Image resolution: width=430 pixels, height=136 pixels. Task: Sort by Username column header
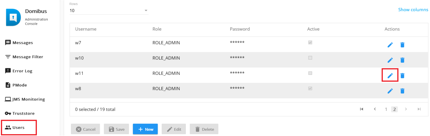(86, 29)
